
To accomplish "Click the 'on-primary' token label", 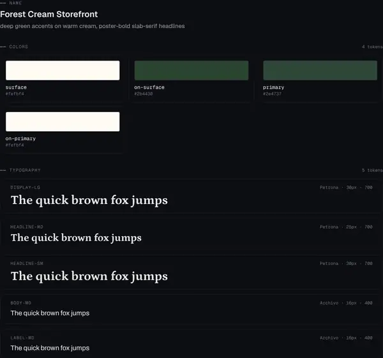I will pyautogui.click(x=20, y=138).
